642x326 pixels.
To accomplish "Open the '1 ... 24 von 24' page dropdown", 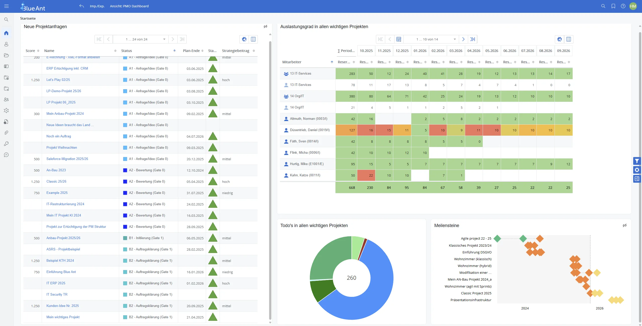I will 164,39.
